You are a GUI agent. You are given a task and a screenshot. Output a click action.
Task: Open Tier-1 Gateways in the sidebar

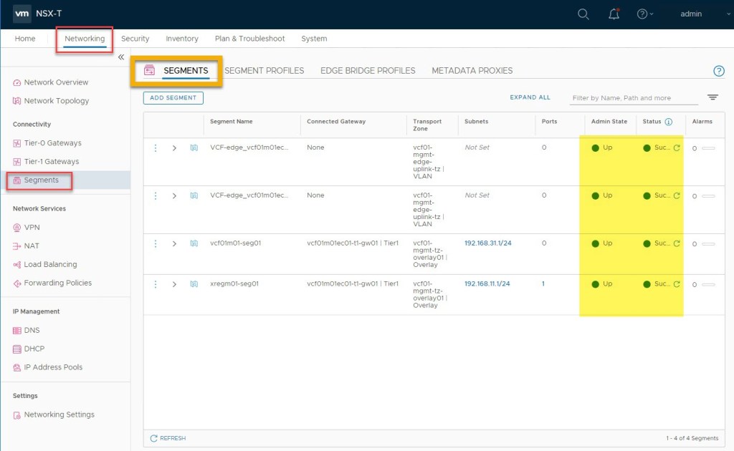[51, 162]
